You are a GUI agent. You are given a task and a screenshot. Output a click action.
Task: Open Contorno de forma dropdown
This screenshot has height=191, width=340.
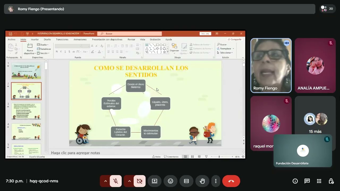point(201,49)
